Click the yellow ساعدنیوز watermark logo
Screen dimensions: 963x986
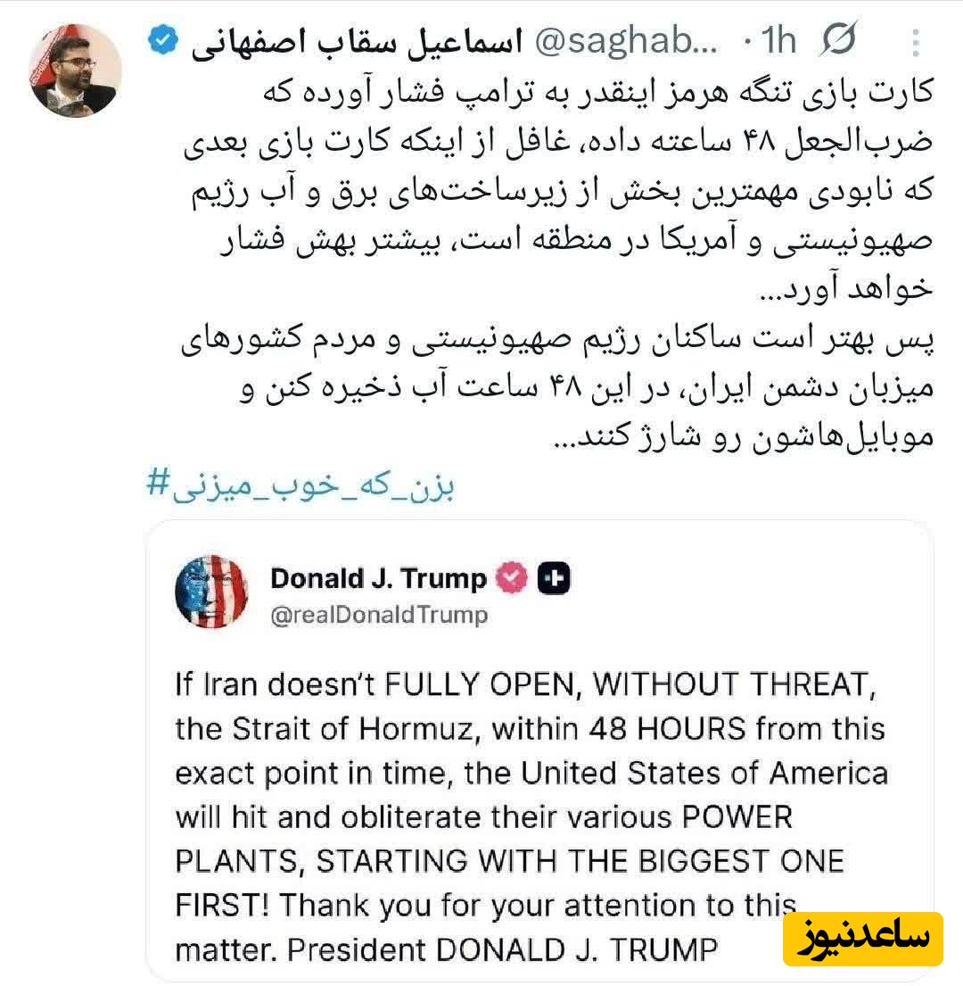[862, 939]
